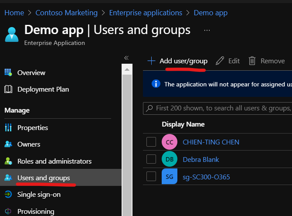Click the Edit button label
The image size is (292, 216).
coord(234,61)
